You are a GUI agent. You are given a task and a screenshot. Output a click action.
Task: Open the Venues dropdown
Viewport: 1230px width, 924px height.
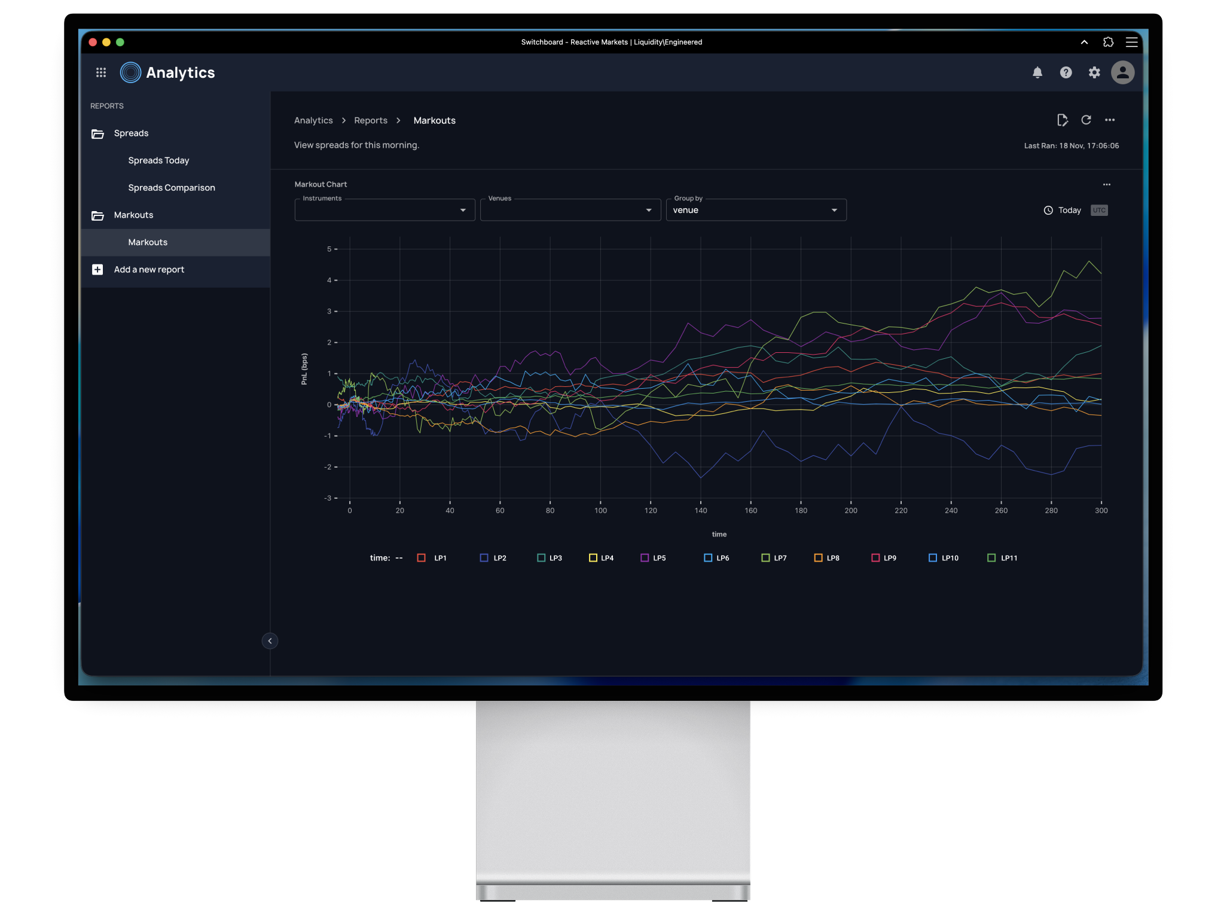coord(570,210)
